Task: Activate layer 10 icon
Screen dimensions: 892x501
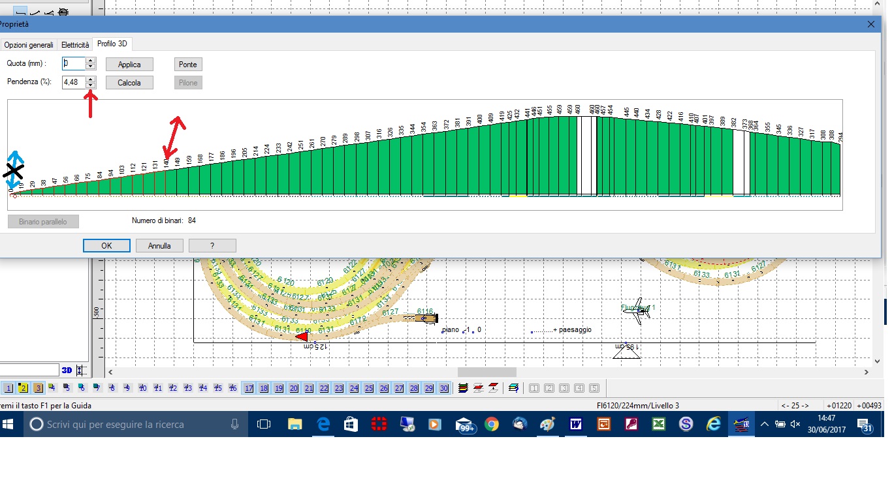Action: (142, 388)
